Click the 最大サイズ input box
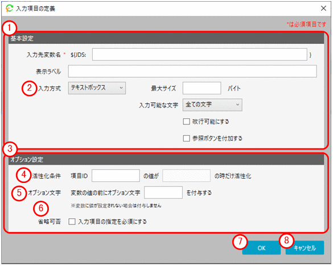333x266 pixels. click(202, 88)
